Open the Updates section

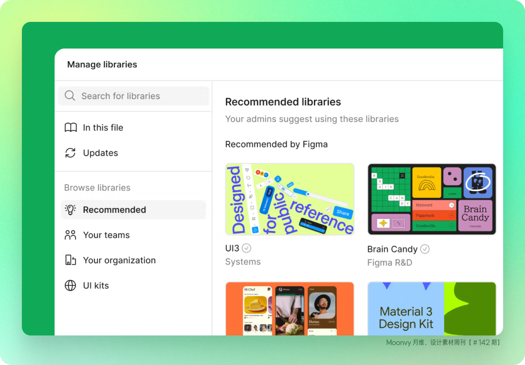[x=133, y=153]
